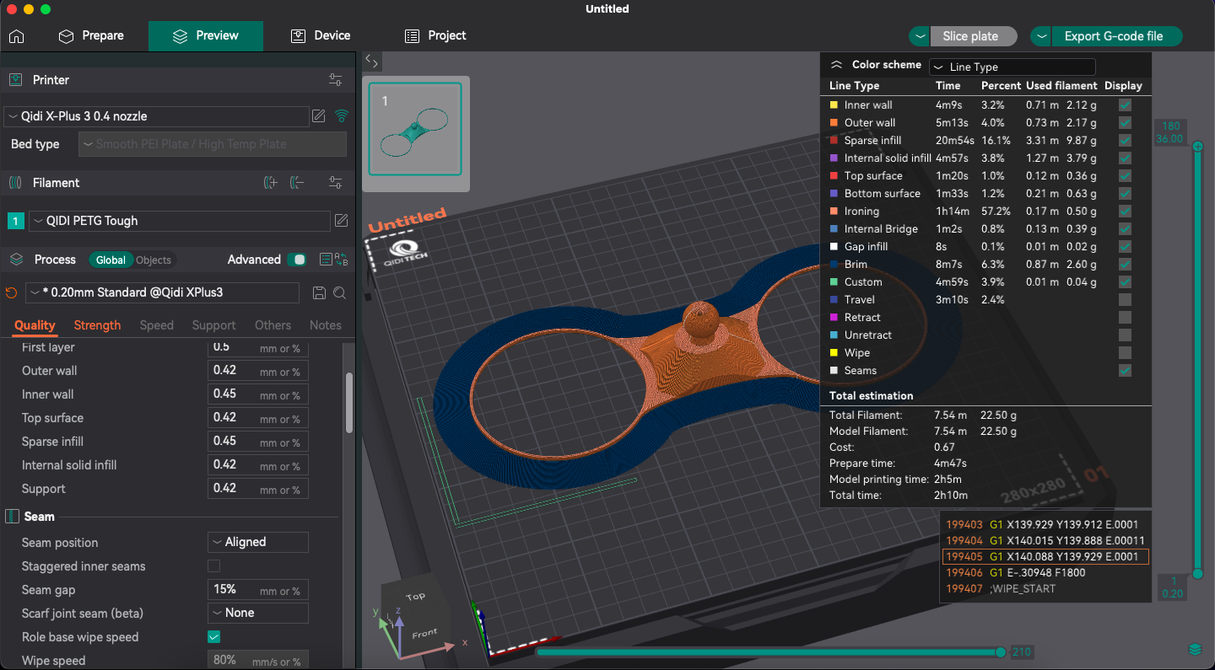Hide Inner wall lines in display

(1125, 105)
